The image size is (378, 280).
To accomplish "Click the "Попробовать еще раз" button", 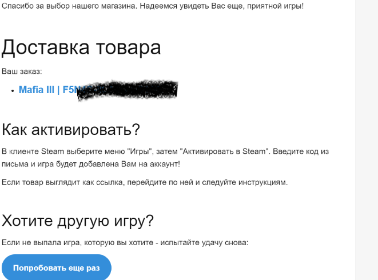I will pyautogui.click(x=55, y=267).
